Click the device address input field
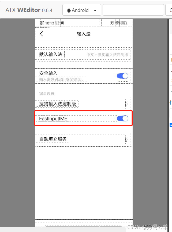Screen dimensions: 172x232 pos(133,10)
